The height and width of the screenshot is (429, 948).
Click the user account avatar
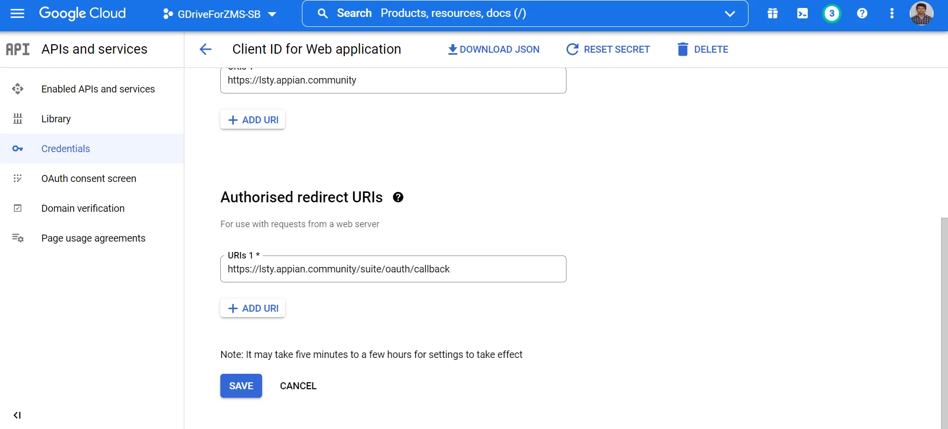(x=921, y=13)
